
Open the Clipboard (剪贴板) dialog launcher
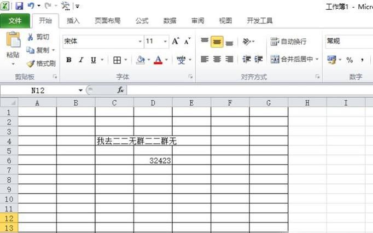pos(55,77)
